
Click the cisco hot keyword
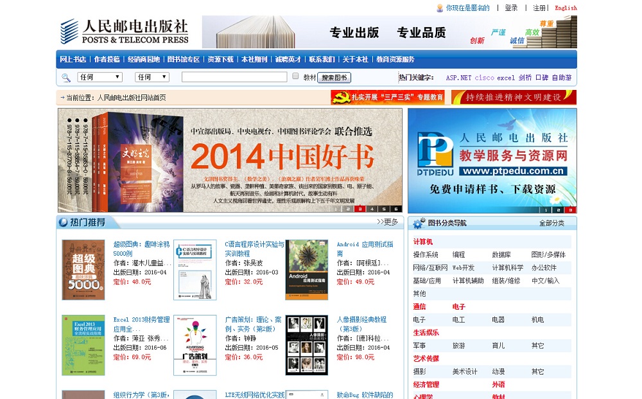pyautogui.click(x=484, y=78)
